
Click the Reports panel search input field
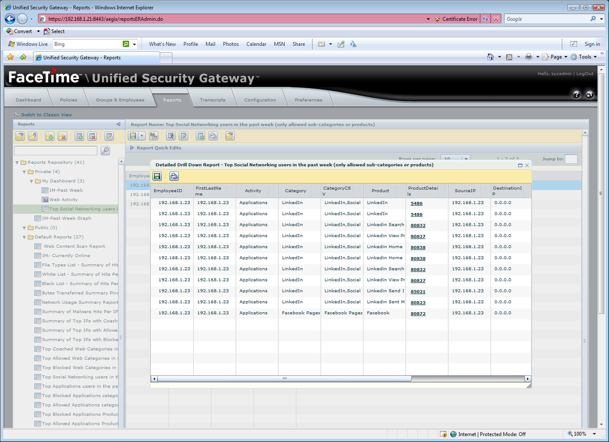(x=56, y=151)
